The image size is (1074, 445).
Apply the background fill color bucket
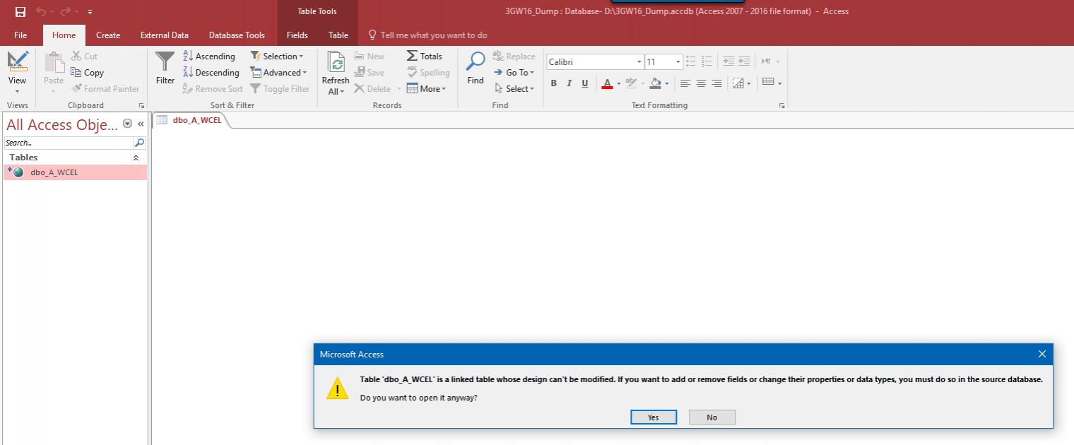click(x=655, y=83)
